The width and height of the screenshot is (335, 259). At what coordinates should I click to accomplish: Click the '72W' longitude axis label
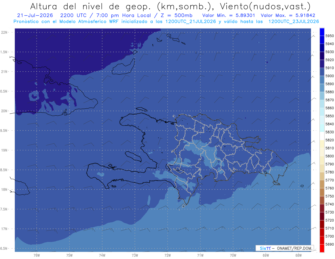coord(167,255)
